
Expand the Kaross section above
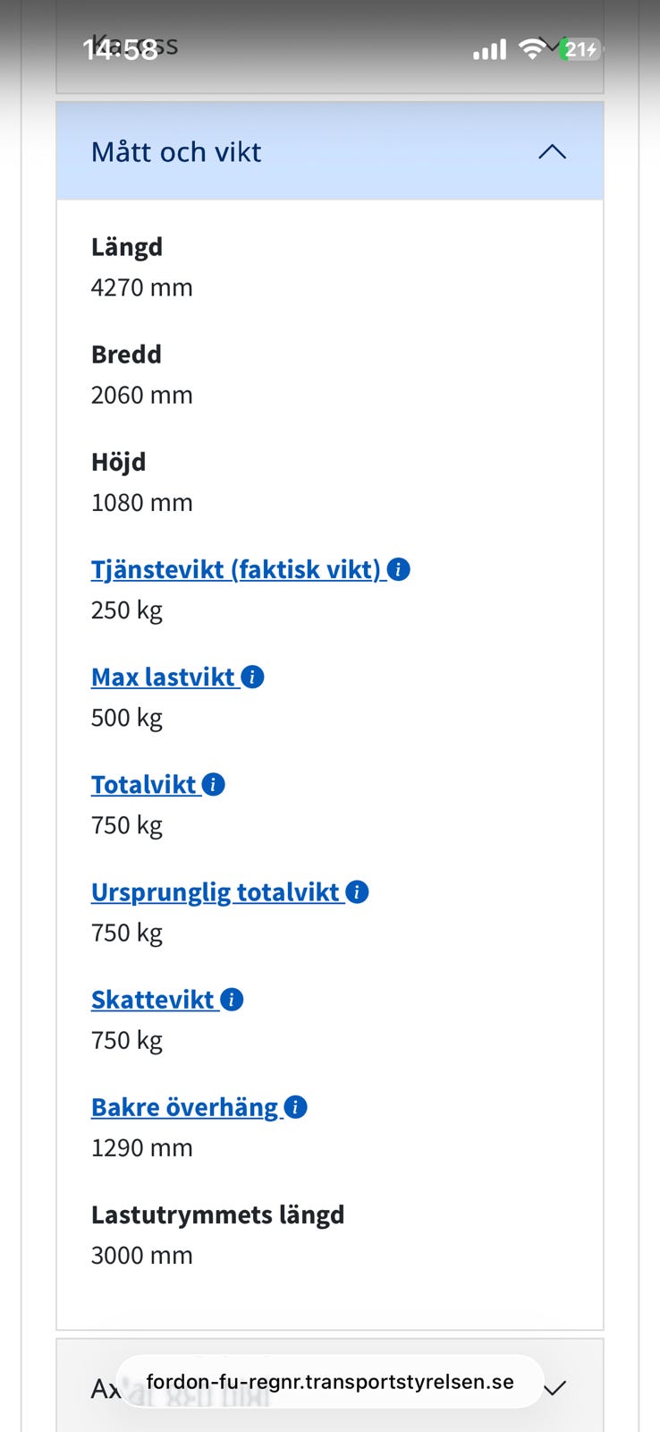click(553, 47)
